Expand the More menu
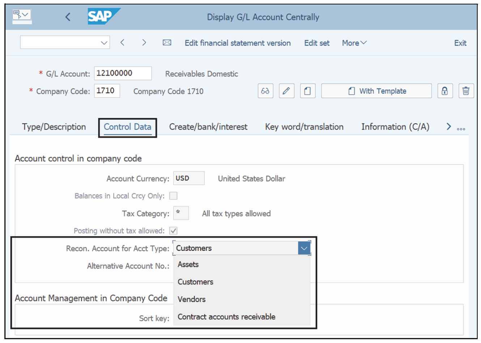 tap(353, 43)
